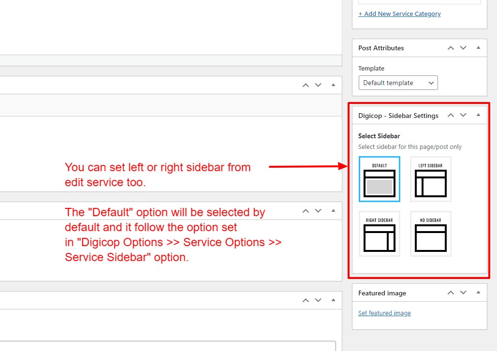Collapse the Digicop Sidebar Settings panel
The width and height of the screenshot is (497, 351).
pos(478,116)
